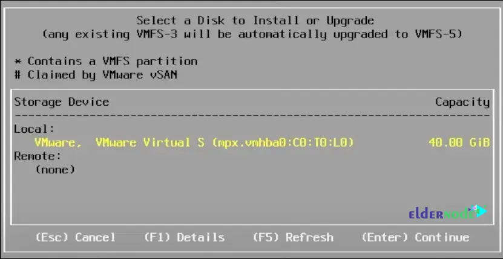Select the (none) entry under Remote

pyautogui.click(x=55, y=170)
